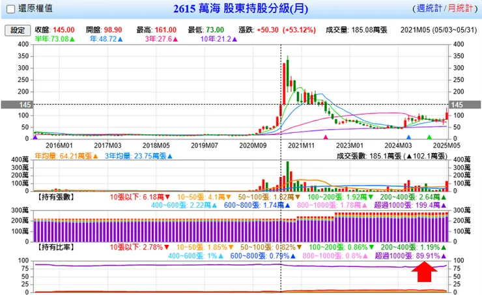
Task: Click the 年均量 64.21萬張 label
Action: coord(66,156)
